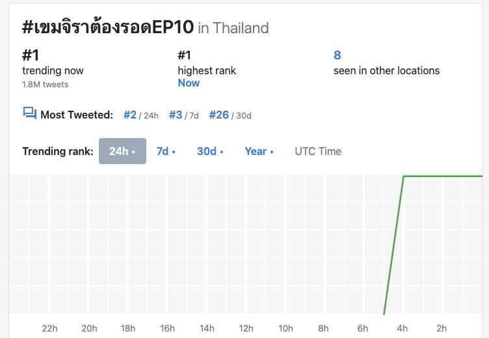The width and height of the screenshot is (489, 338).
Task: Click the 8 other locations count
Action: click(337, 55)
